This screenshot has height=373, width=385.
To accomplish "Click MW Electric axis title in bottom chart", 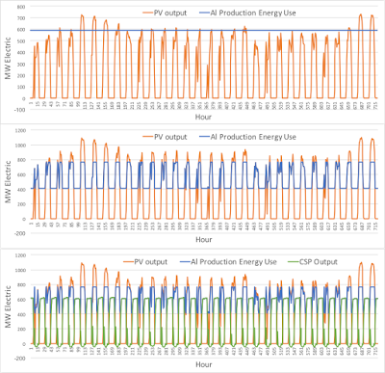I will [x=8, y=306].
